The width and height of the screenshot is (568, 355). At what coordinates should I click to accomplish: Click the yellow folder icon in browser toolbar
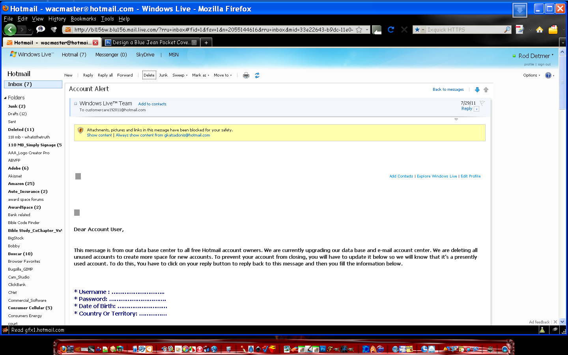coord(553,30)
